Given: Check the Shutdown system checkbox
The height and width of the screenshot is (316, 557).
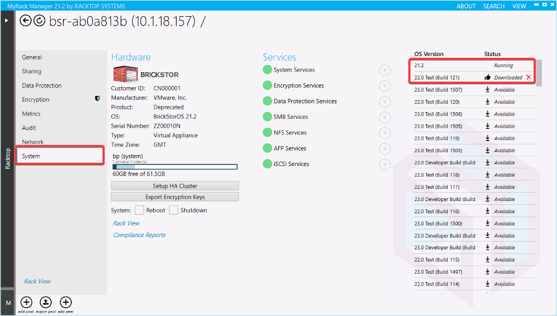Looking at the screenshot, I should 173,210.
